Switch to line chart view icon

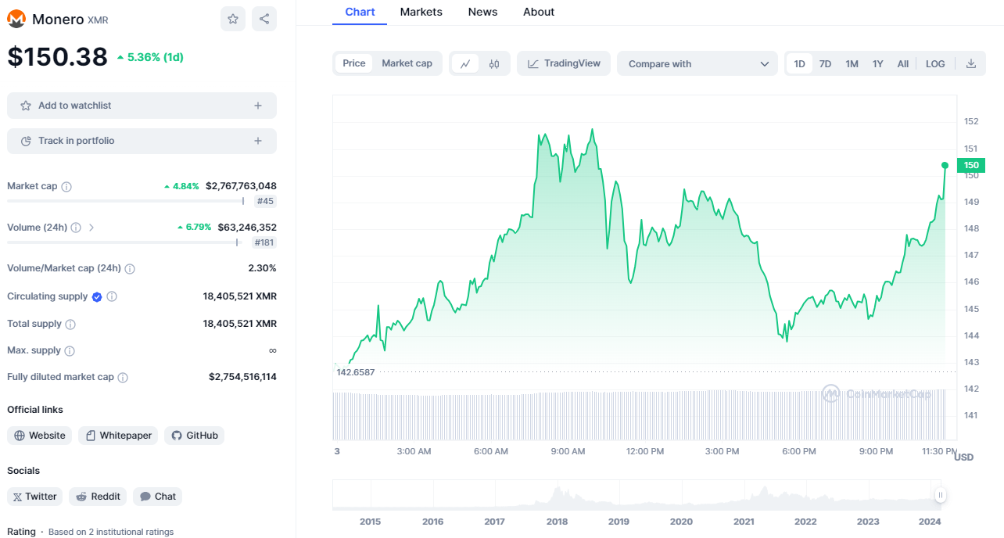[465, 64]
